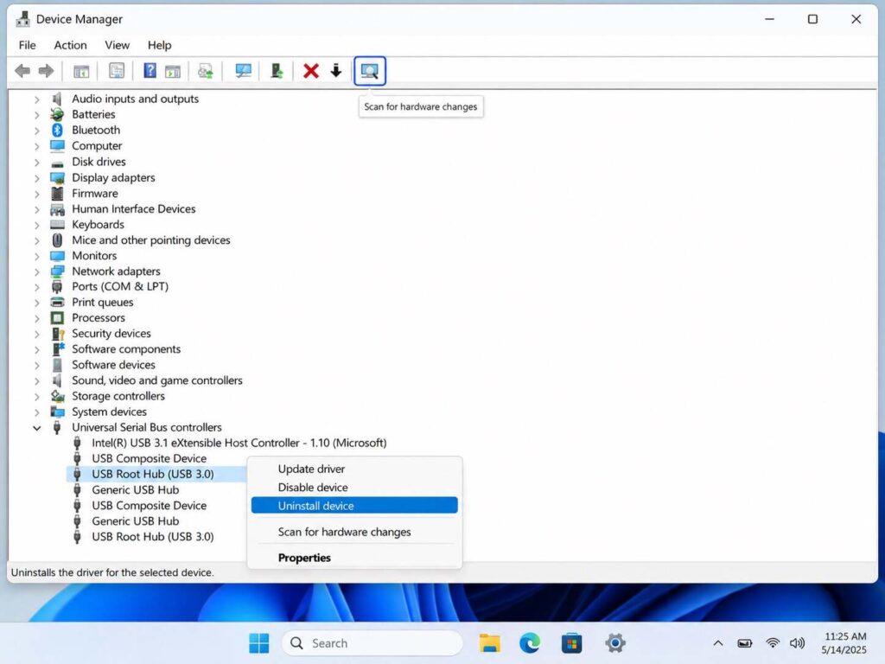Choose Disable device from context menu
This screenshot has width=885, height=664.
(x=354, y=488)
